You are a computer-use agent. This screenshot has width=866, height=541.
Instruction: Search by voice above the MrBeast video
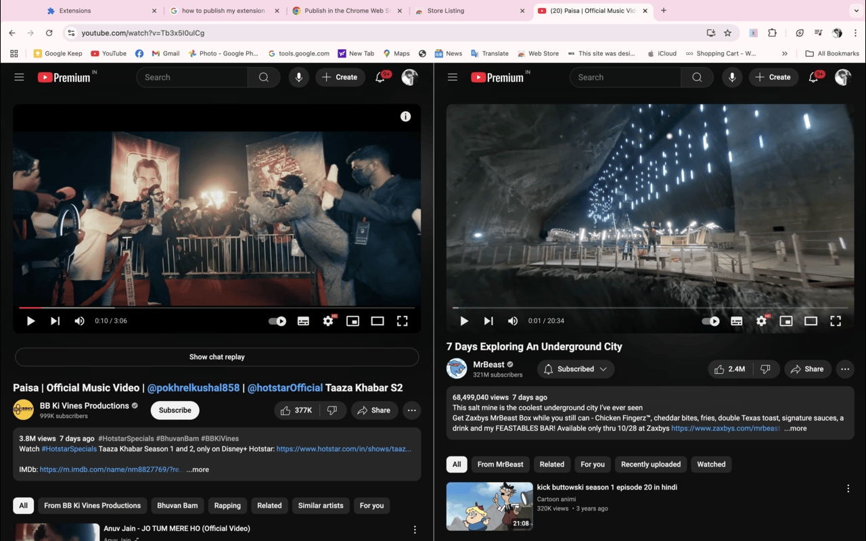point(731,77)
